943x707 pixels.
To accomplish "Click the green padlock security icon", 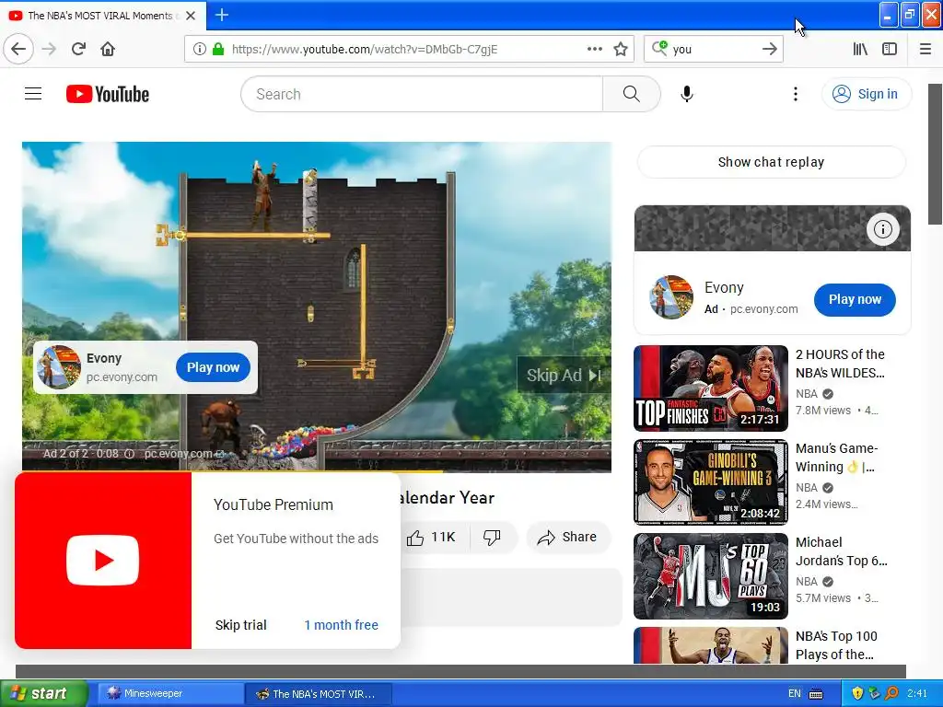I will (x=218, y=49).
